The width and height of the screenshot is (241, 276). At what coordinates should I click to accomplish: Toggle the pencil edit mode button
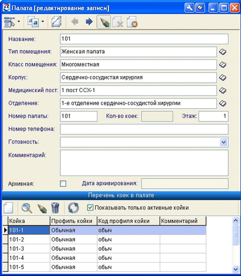click(x=104, y=22)
